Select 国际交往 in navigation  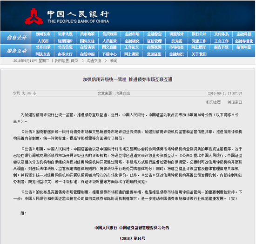88,41
